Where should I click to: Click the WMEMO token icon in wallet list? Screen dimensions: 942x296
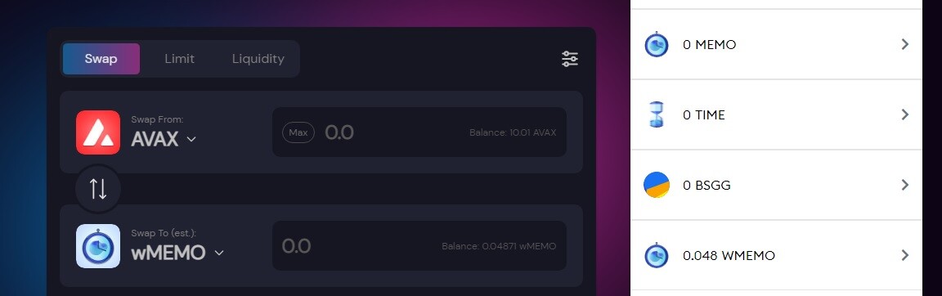click(x=656, y=256)
